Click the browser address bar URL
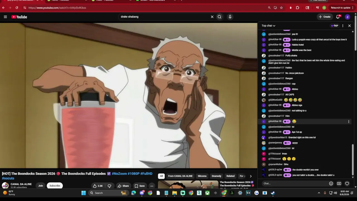Screen dimensions: 357x201 pyautogui.click(x=57, y=8)
